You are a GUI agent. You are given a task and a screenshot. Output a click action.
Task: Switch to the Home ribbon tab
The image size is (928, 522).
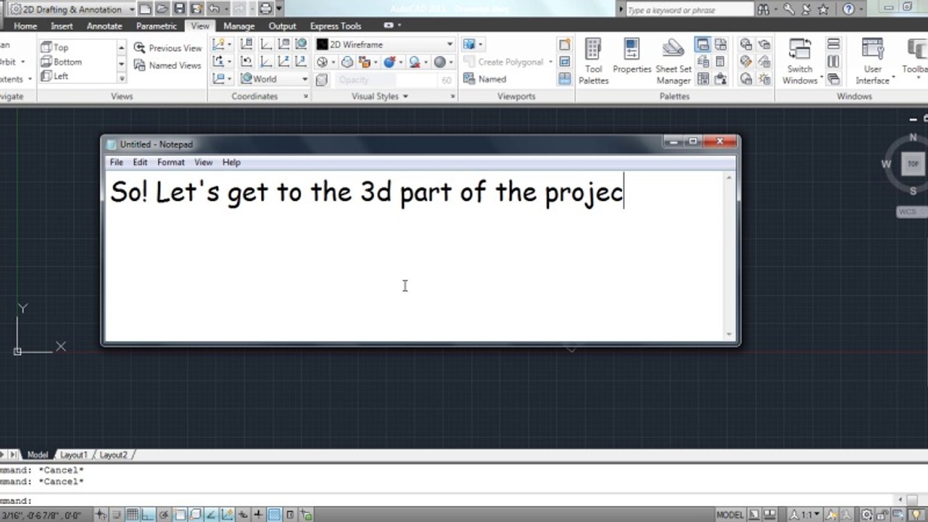[x=25, y=26]
